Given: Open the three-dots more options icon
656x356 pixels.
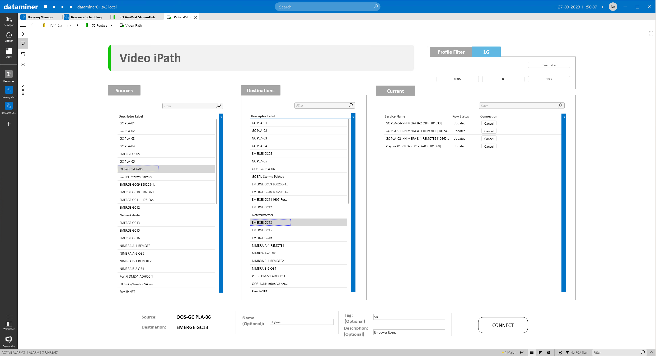Looking at the screenshot, I should point(23,78).
